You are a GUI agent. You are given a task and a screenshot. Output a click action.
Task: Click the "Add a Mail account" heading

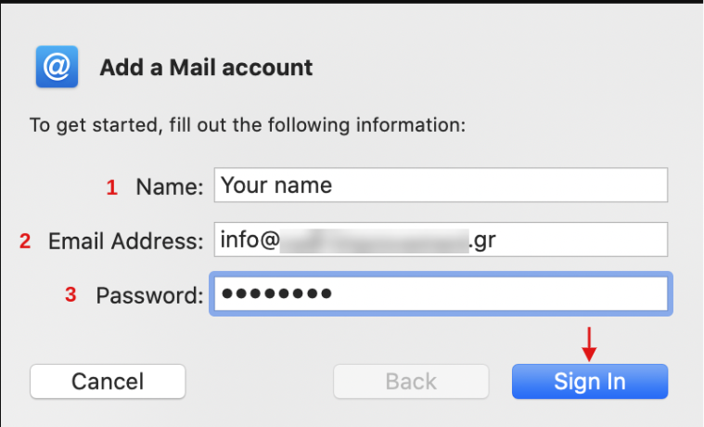tap(206, 68)
